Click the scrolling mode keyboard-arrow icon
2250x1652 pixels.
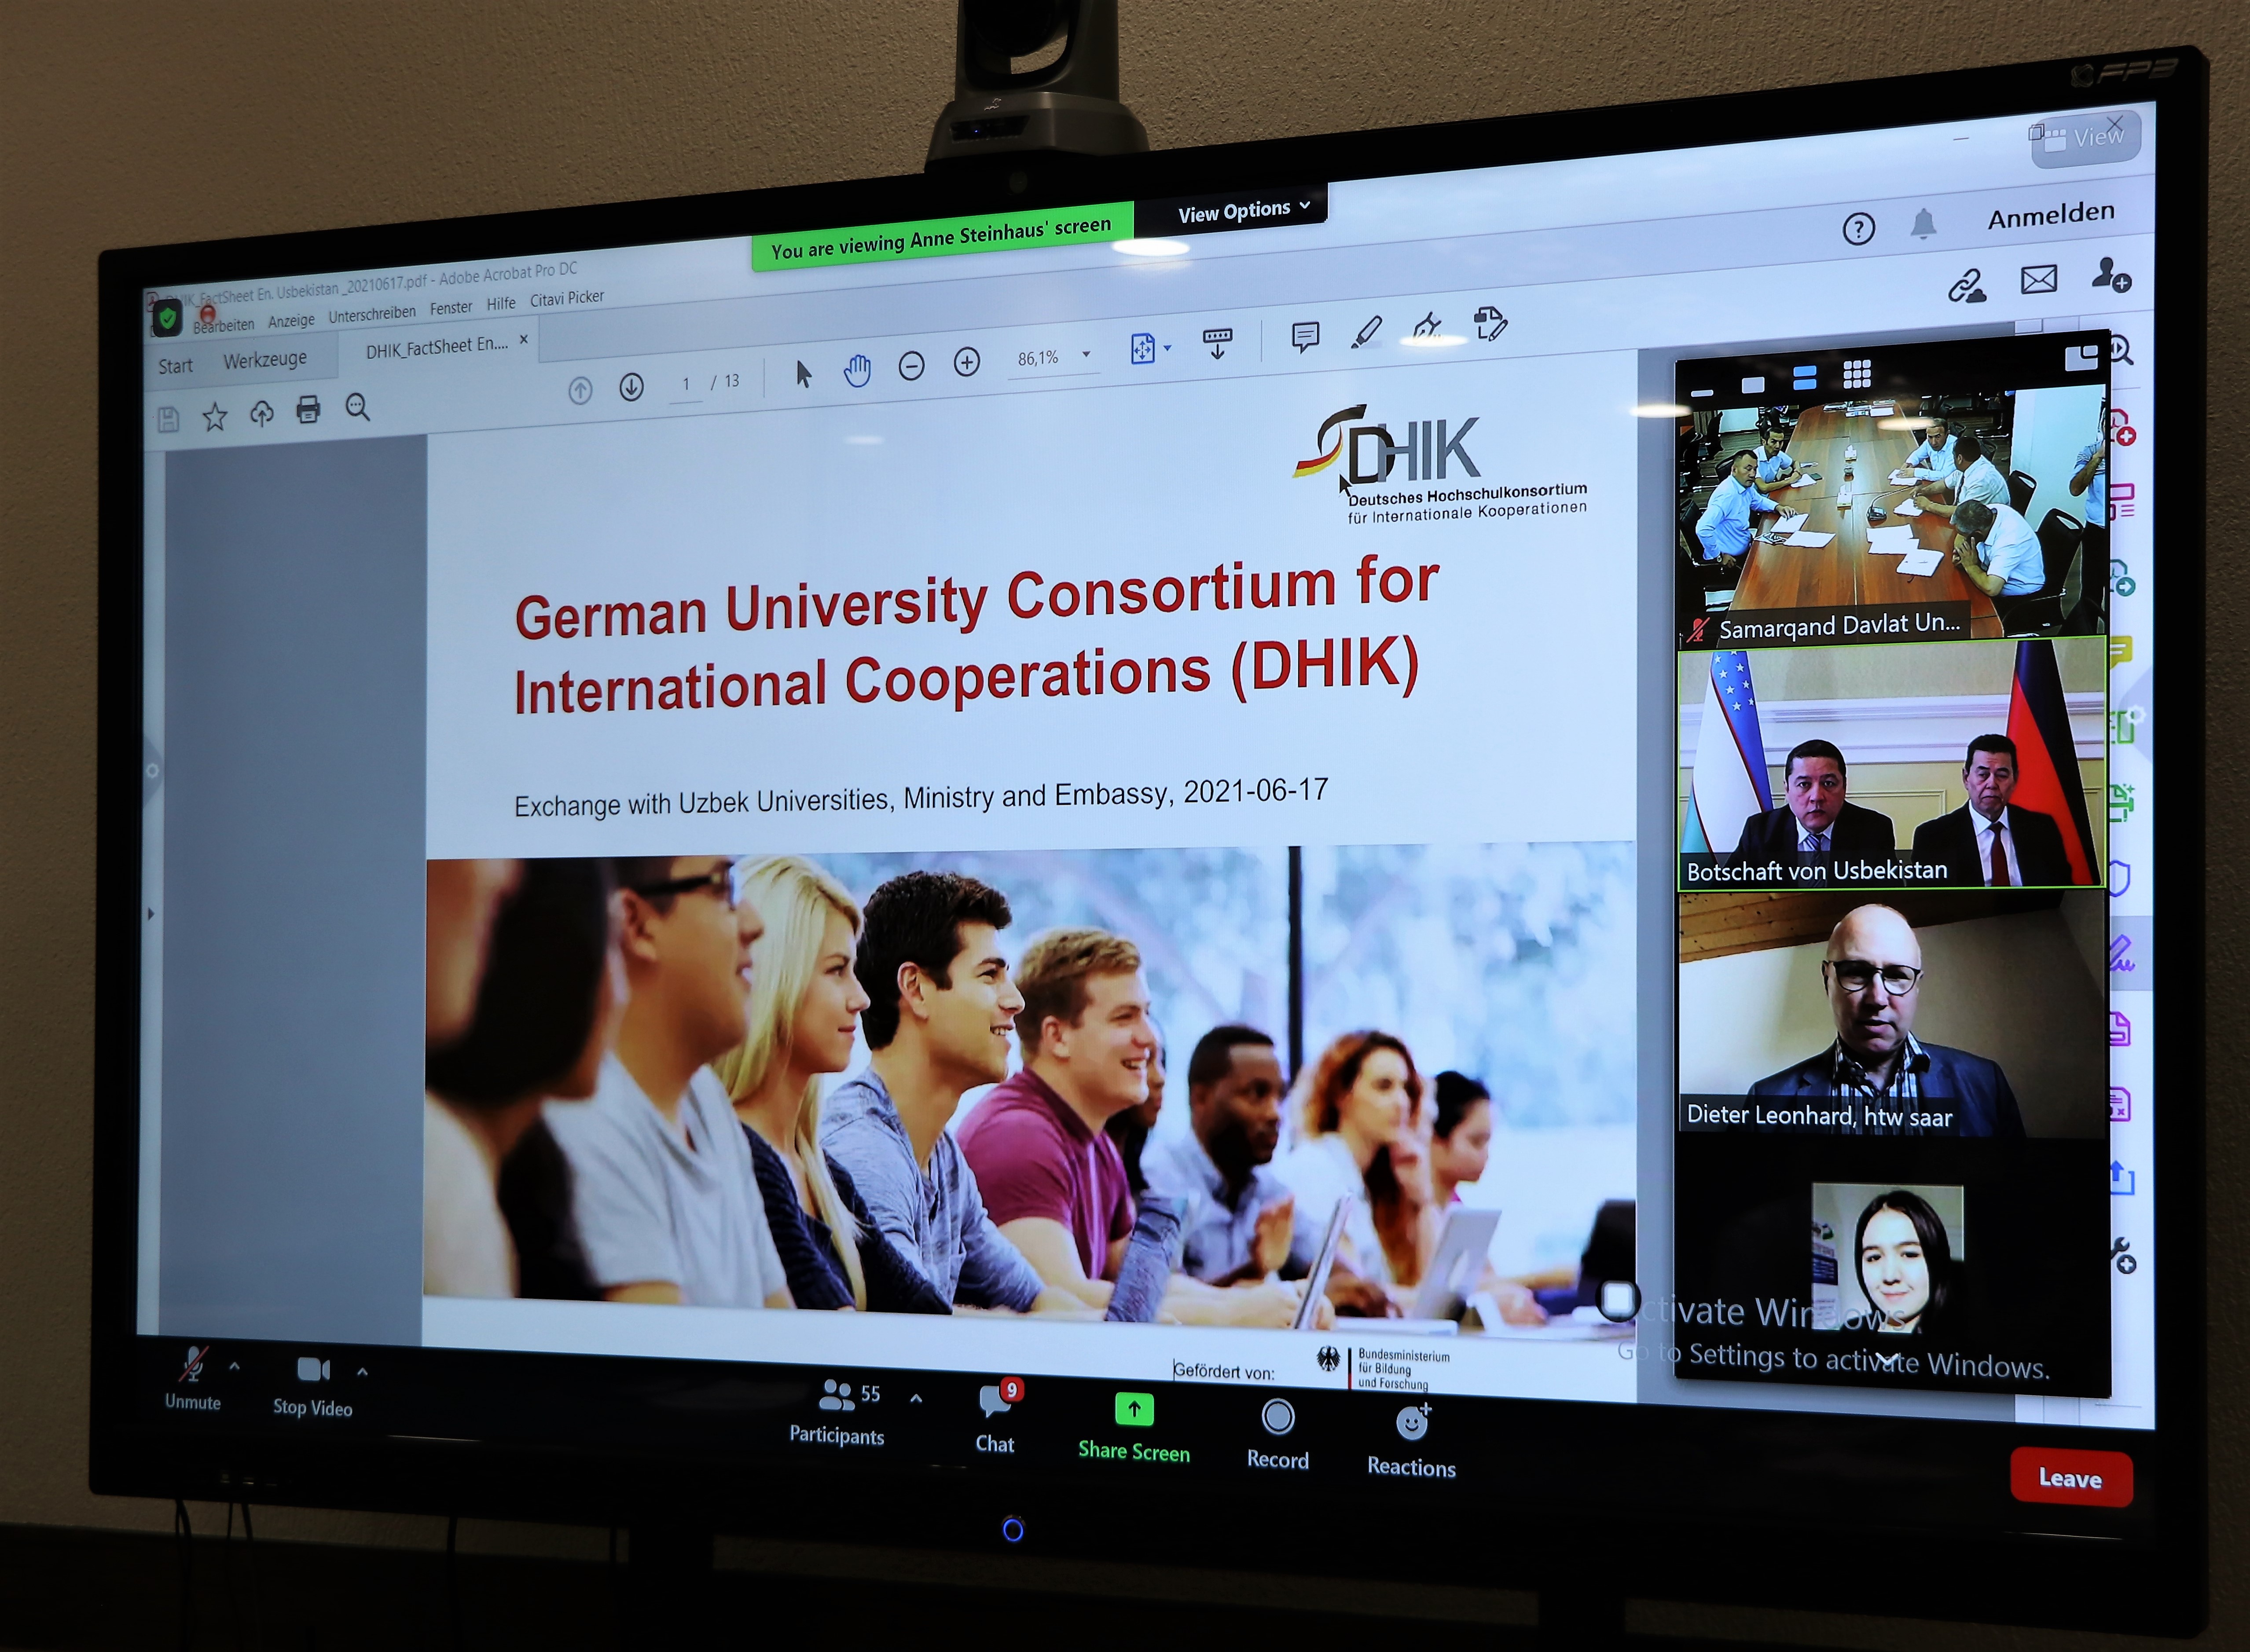click(x=1217, y=343)
